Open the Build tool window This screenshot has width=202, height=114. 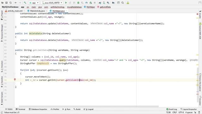coord(77,109)
